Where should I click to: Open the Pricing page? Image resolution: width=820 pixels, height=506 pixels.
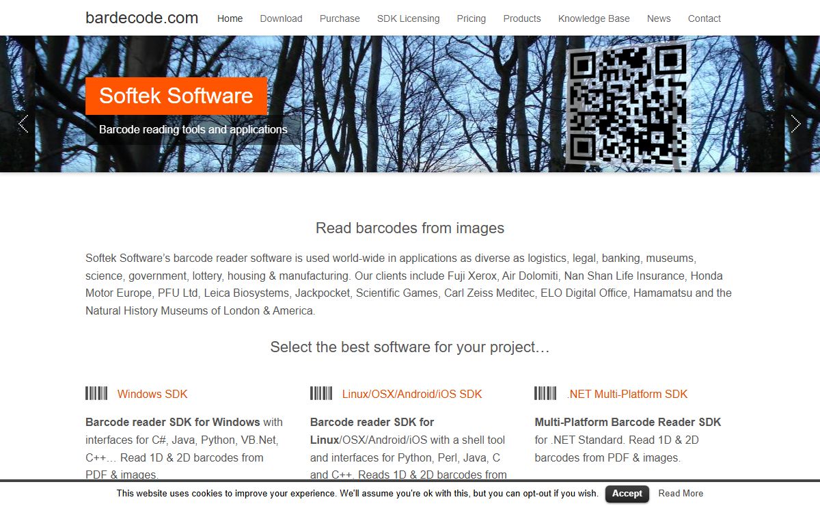(471, 18)
